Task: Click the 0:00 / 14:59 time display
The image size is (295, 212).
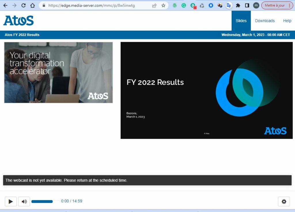Action: click(72, 201)
